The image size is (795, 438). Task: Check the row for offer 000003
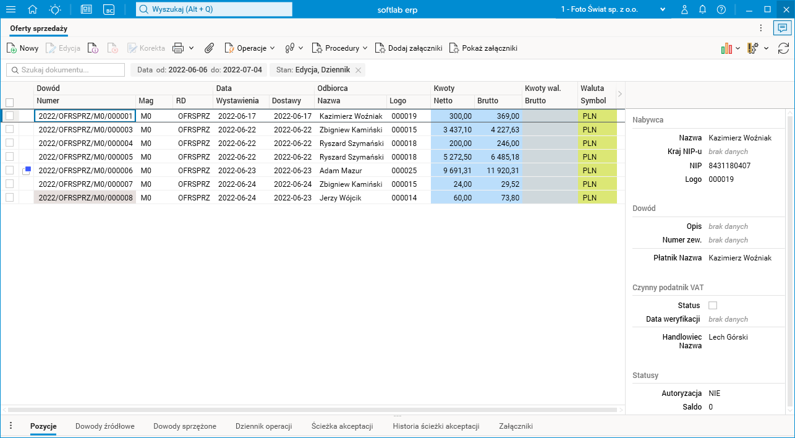[x=9, y=129]
